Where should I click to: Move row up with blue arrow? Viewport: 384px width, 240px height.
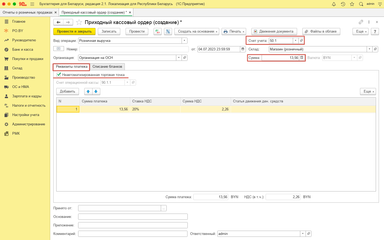pos(88,91)
